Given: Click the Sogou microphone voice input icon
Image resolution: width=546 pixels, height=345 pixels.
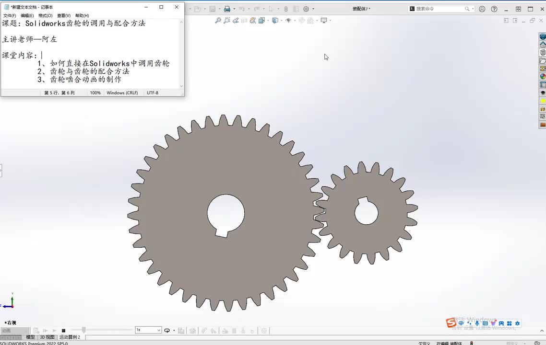Looking at the screenshot, I should (477, 323).
